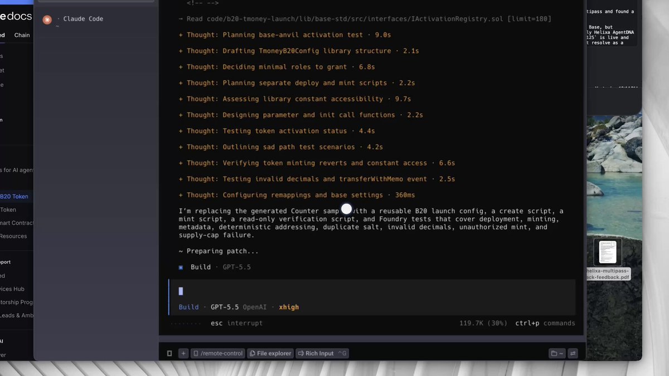The image size is (669, 376).
Task: Click 'Thought: Planning separate deploy and mint scripts'
Action: click(297, 83)
